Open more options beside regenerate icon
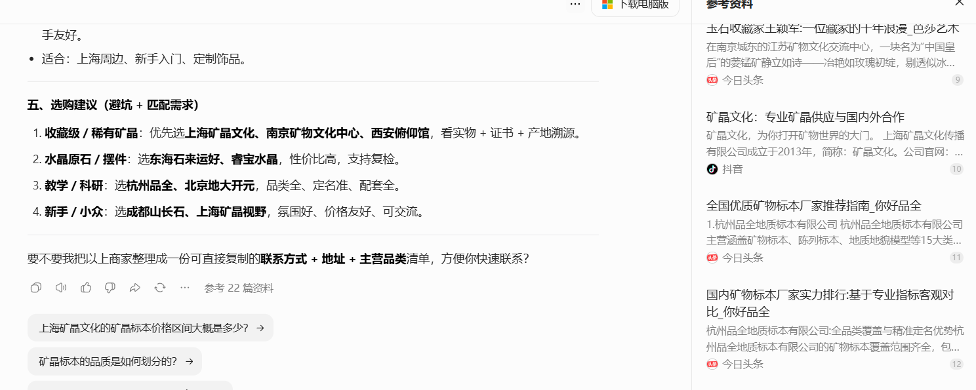 click(x=185, y=288)
